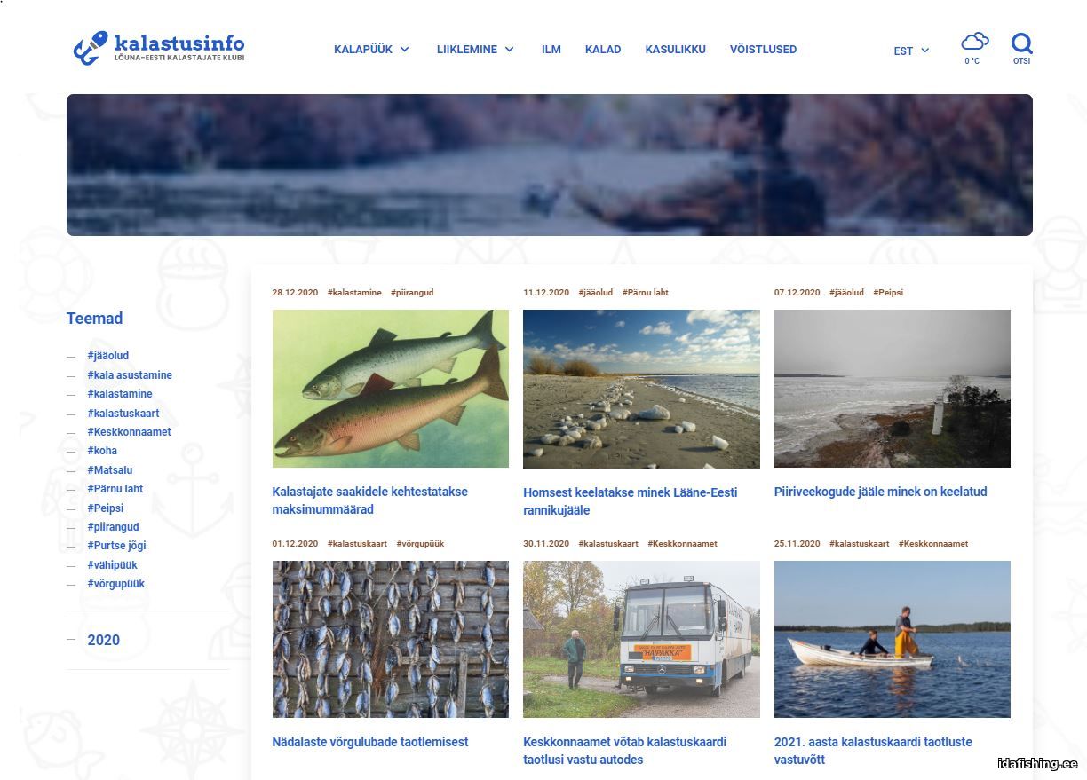
Task: Filter by the #jääolud topic in sidebar
Action: point(108,356)
